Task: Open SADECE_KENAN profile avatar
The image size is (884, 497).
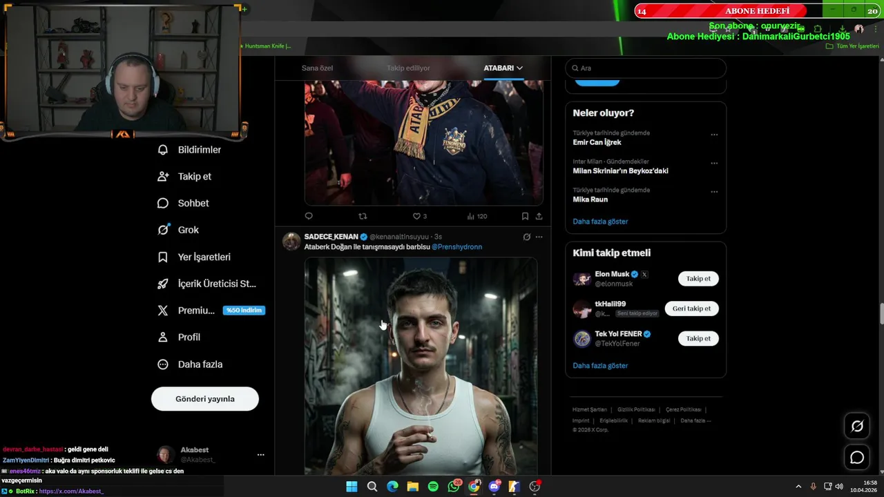Action: (291, 242)
